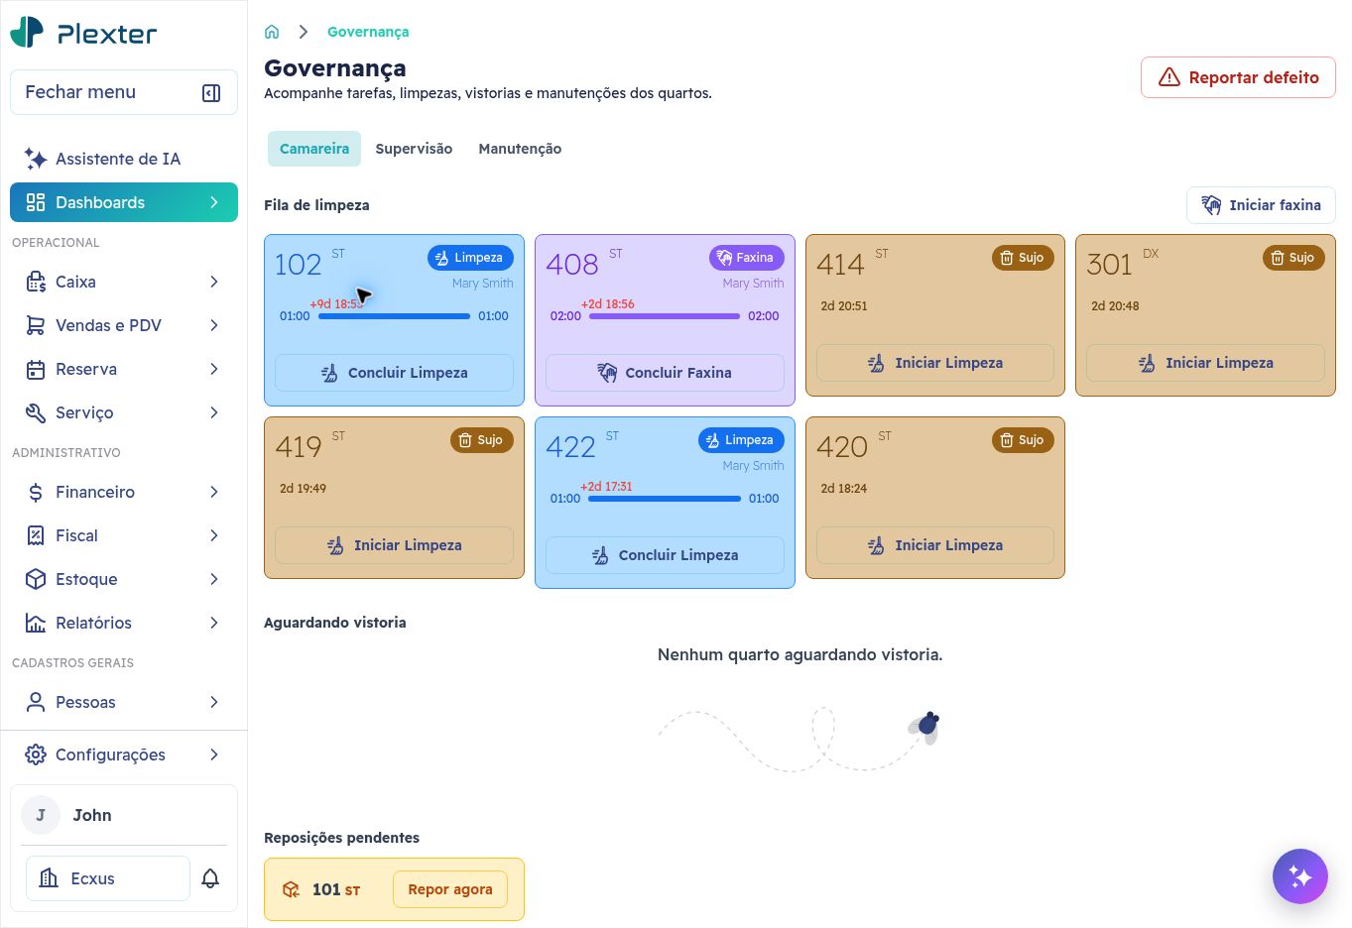Open the floating AI assistant purple button
Image resolution: width=1352 pixels, height=928 pixels.
point(1299,876)
